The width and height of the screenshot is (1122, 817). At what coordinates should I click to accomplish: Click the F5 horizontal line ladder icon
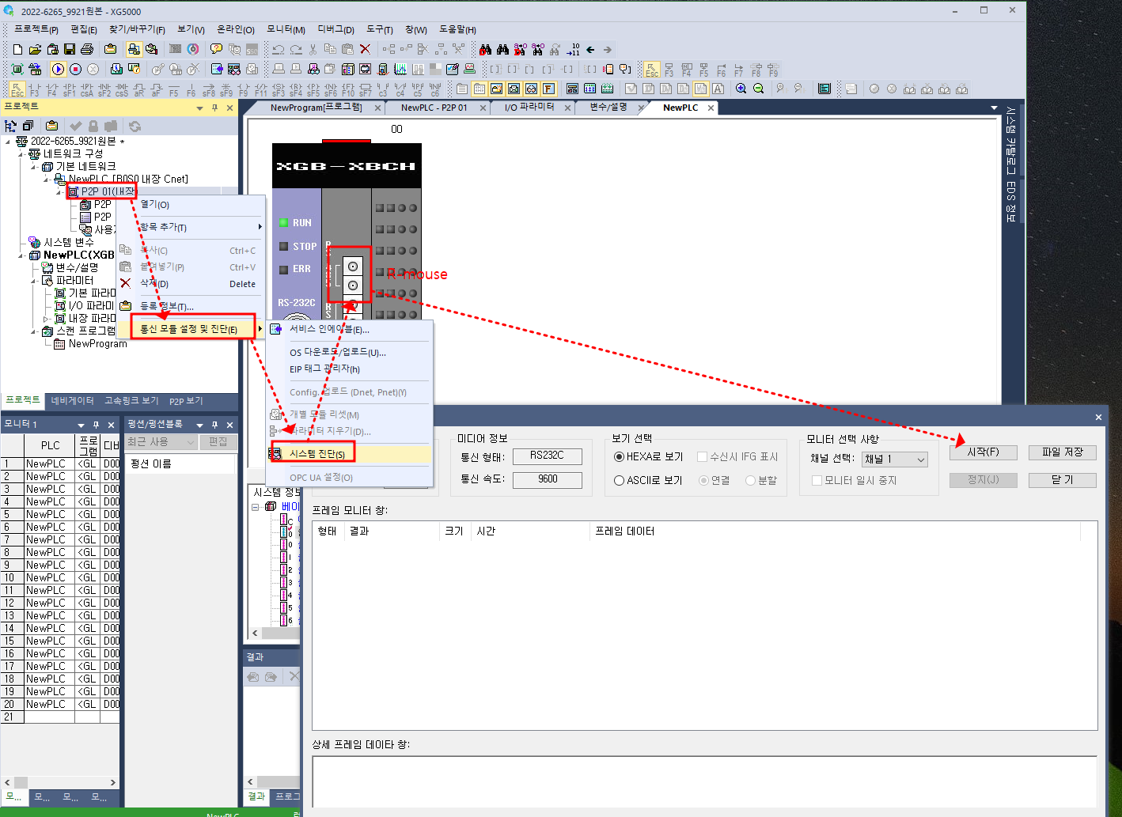[x=174, y=89]
